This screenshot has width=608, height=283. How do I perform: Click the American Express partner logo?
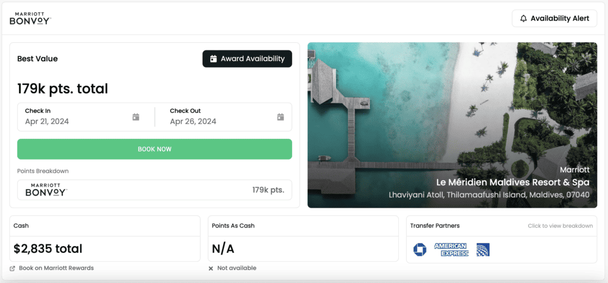click(451, 250)
